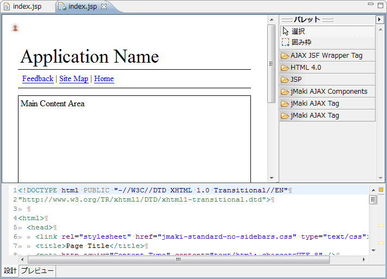
Task: Maximize the editor pane
Action: (380, 5)
